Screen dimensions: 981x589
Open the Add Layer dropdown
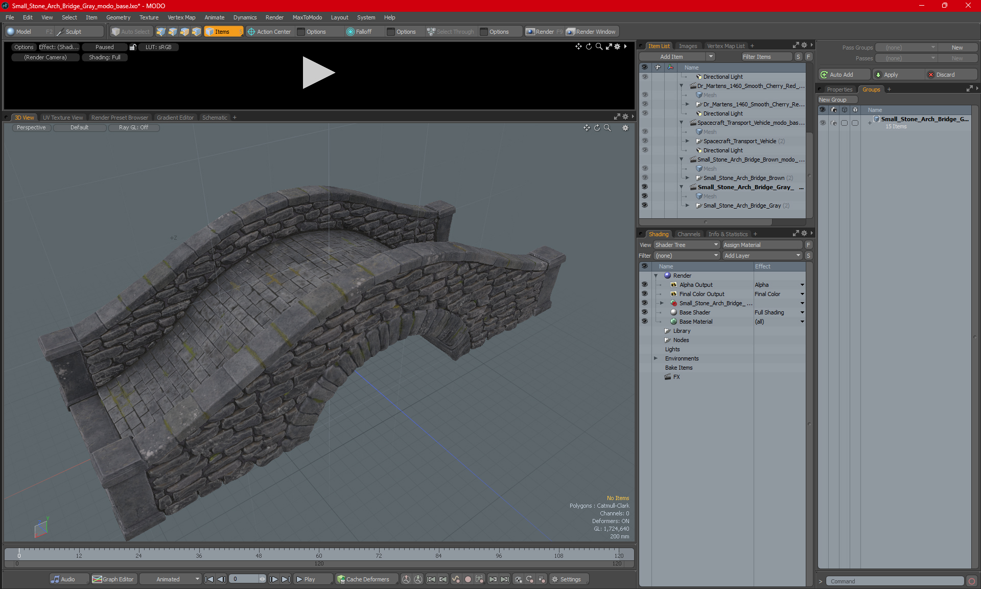click(762, 256)
